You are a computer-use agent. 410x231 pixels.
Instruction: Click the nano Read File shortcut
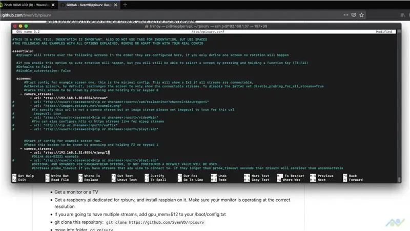[57, 180]
